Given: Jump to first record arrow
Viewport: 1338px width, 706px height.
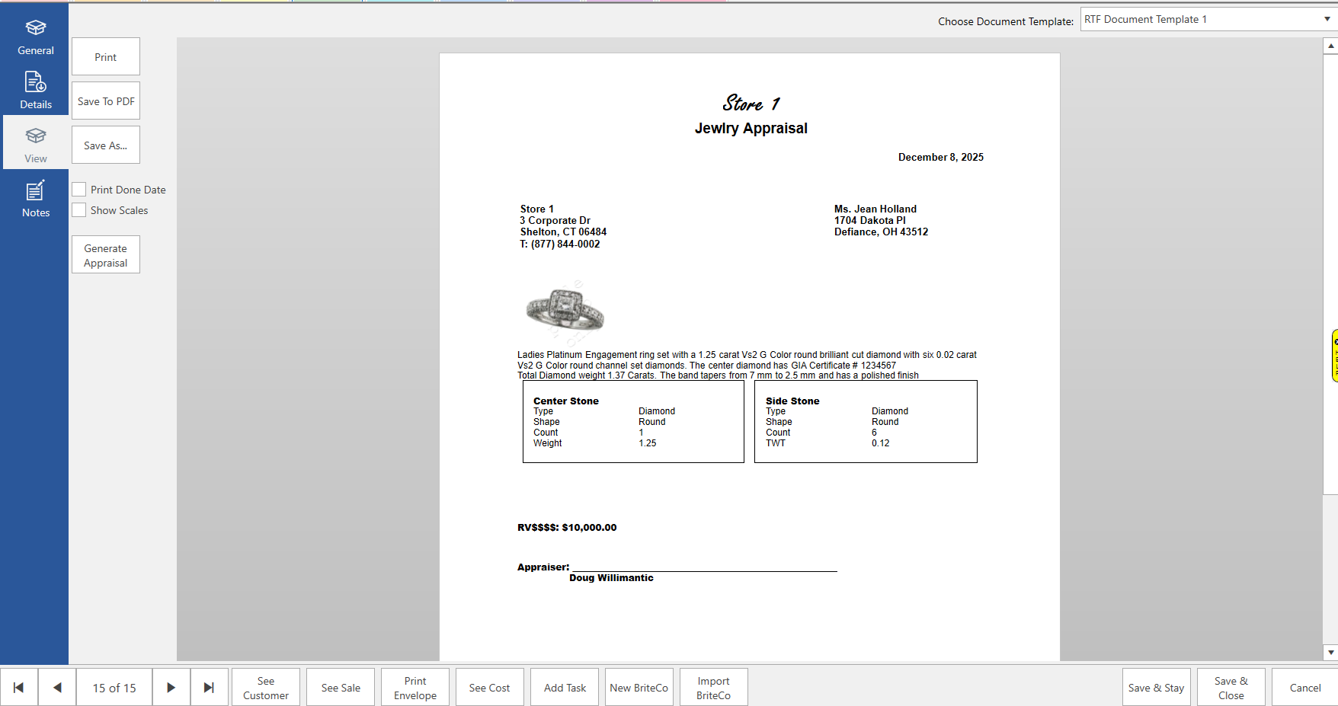Looking at the screenshot, I should 19,688.
